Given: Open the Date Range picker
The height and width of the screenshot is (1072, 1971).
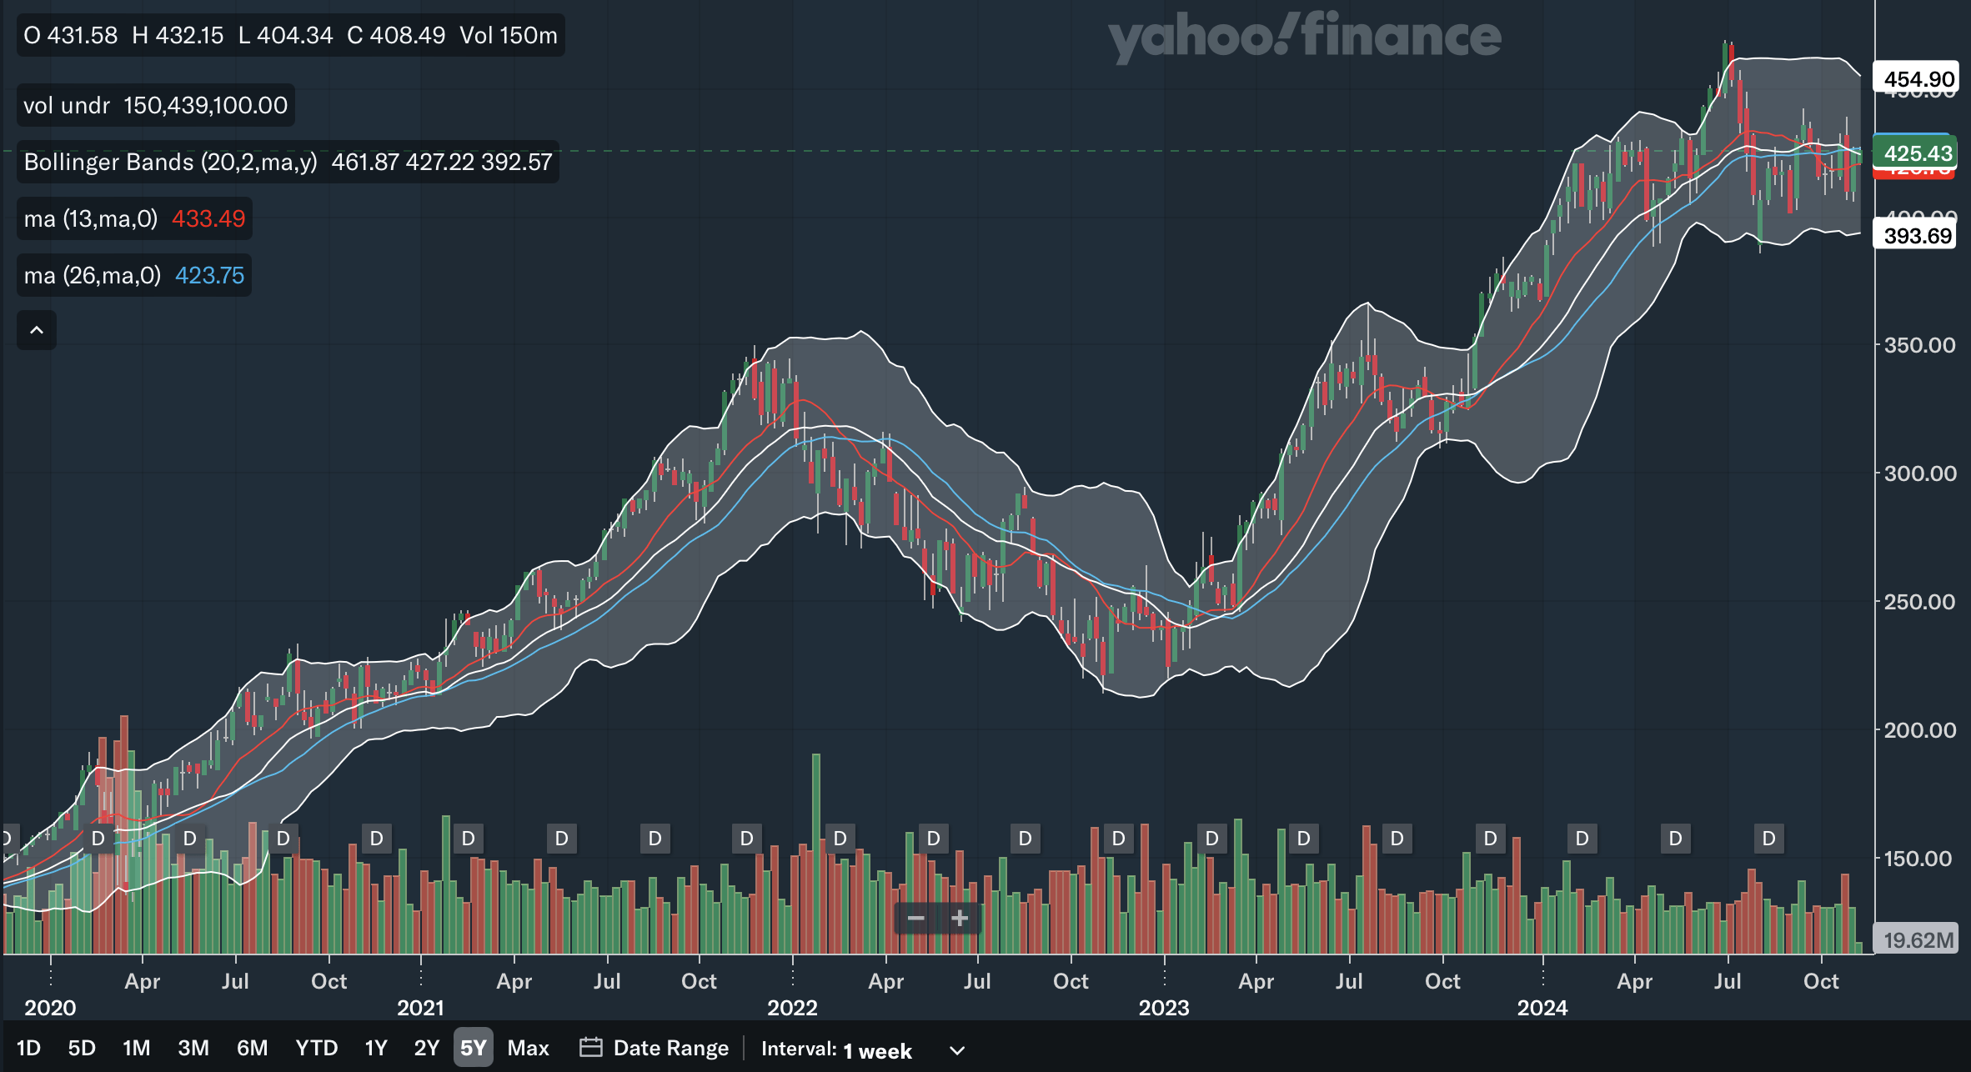Looking at the screenshot, I should click(670, 1048).
